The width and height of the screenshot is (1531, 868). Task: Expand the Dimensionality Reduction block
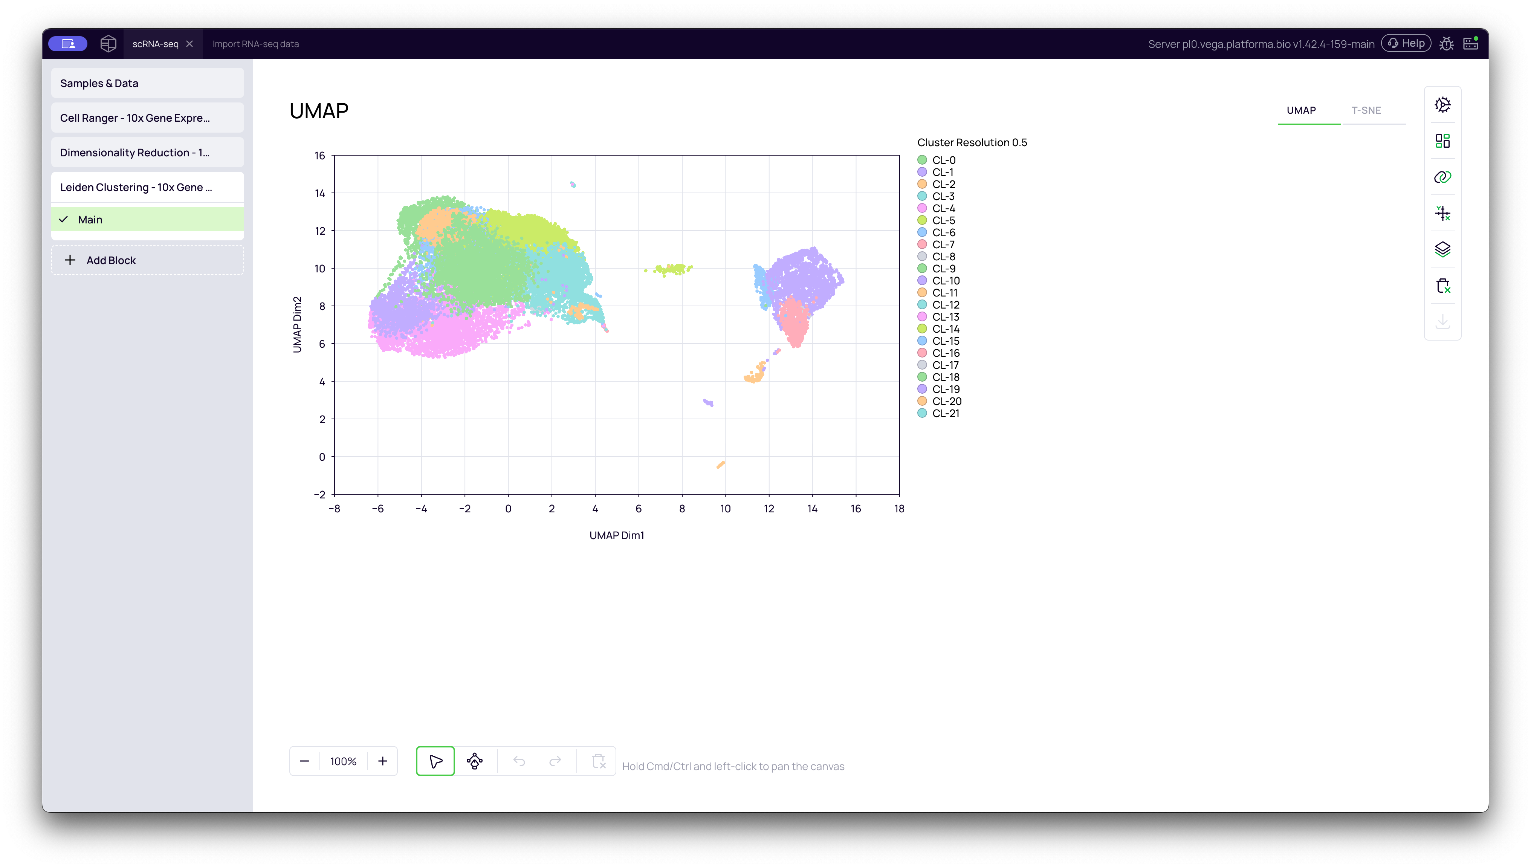(147, 153)
